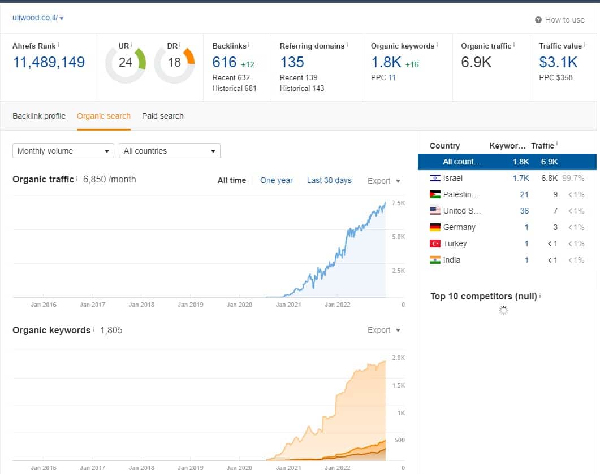
Task: Click info icon next to UR
Action: [131, 45]
